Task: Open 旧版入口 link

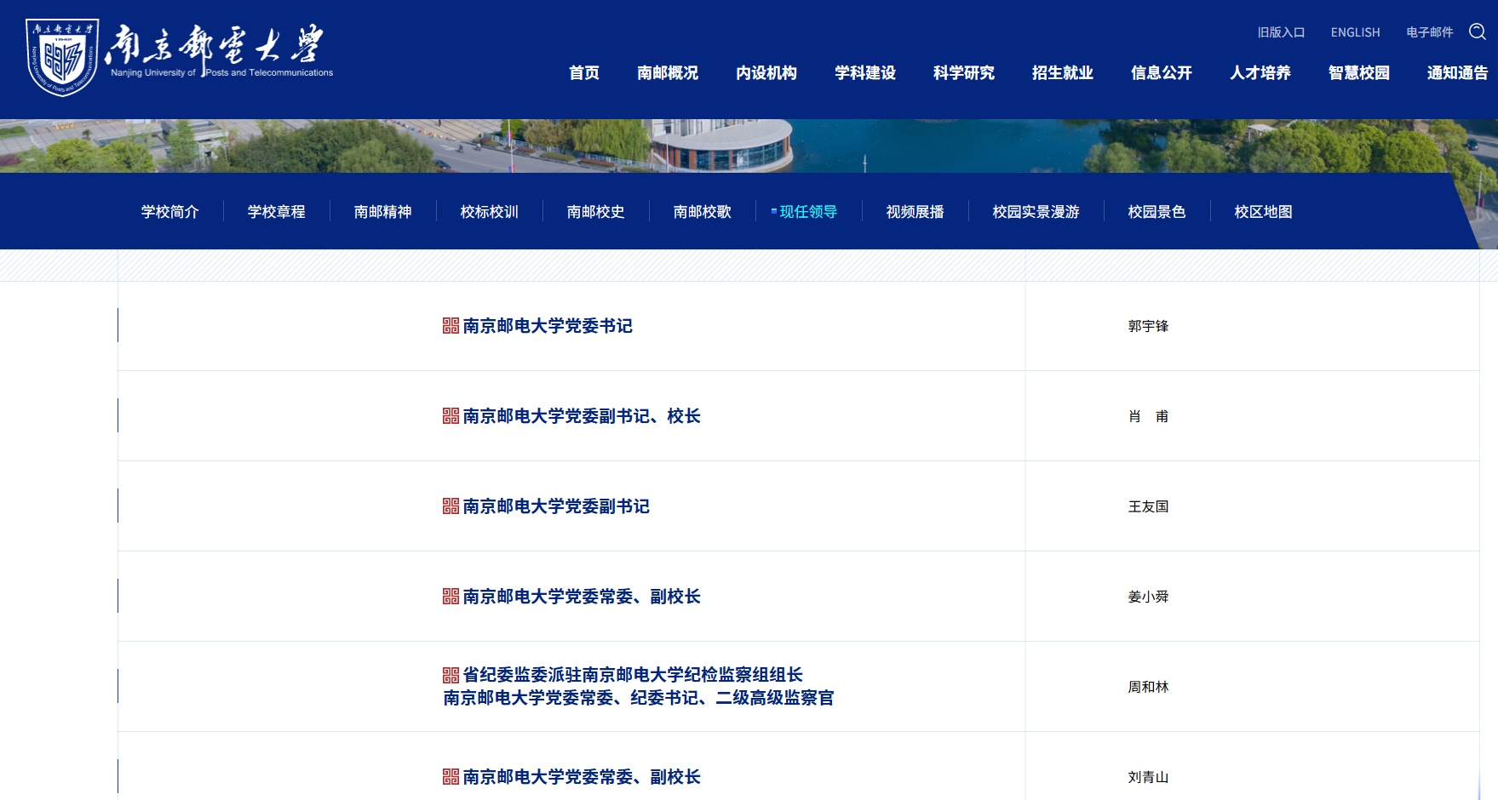Action: [1281, 32]
